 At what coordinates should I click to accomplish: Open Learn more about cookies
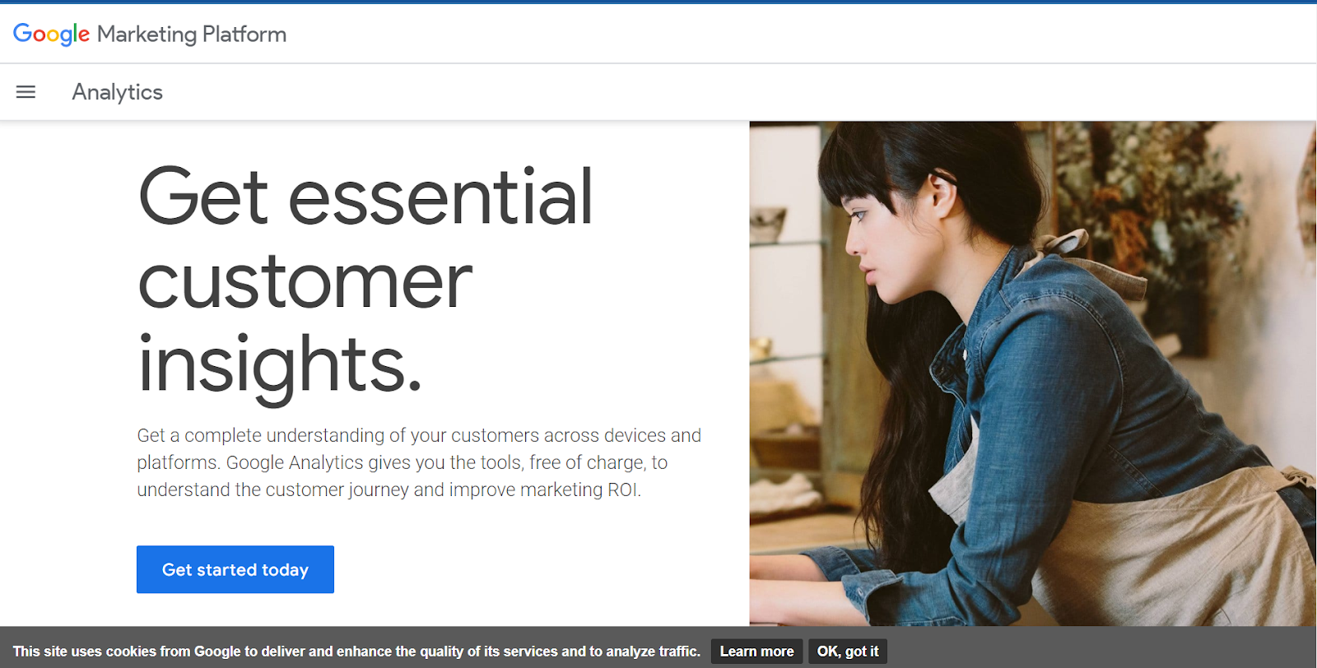756,652
